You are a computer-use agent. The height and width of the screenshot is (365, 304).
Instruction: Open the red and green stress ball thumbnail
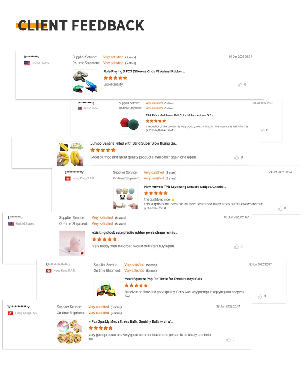tap(130, 124)
